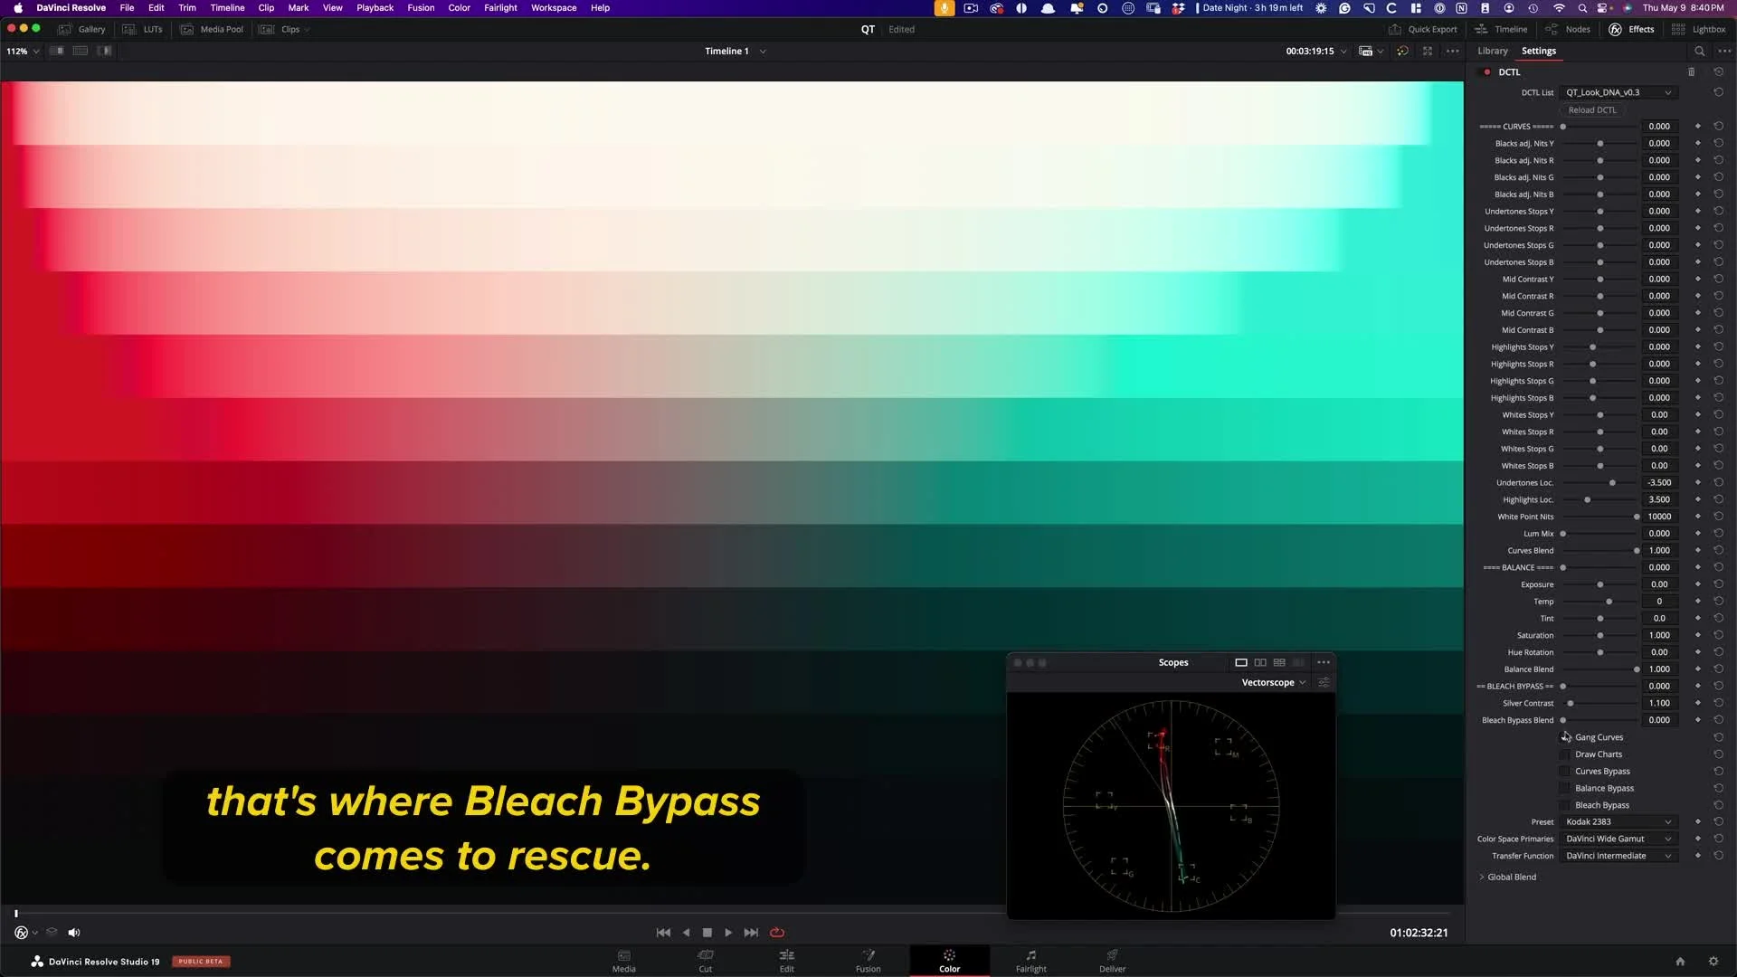1737x977 pixels.
Task: Open the LUTs browser
Action: click(x=143, y=29)
